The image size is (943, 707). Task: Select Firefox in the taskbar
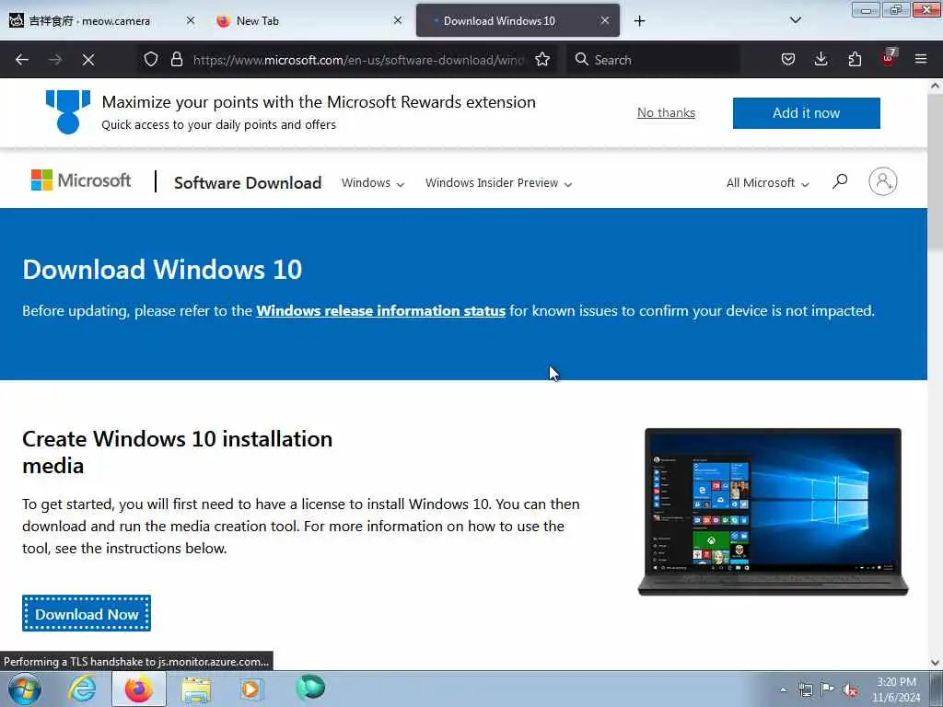[x=139, y=690]
